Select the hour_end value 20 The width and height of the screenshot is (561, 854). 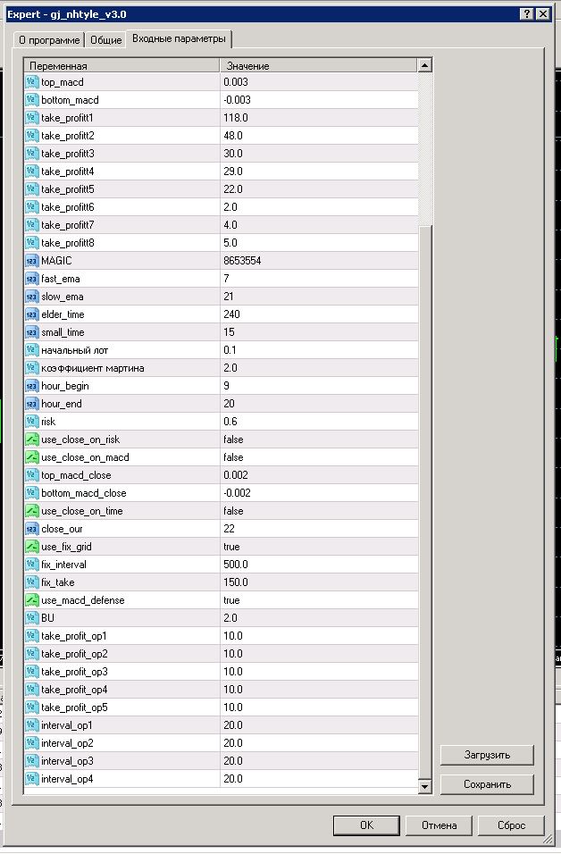pos(229,404)
